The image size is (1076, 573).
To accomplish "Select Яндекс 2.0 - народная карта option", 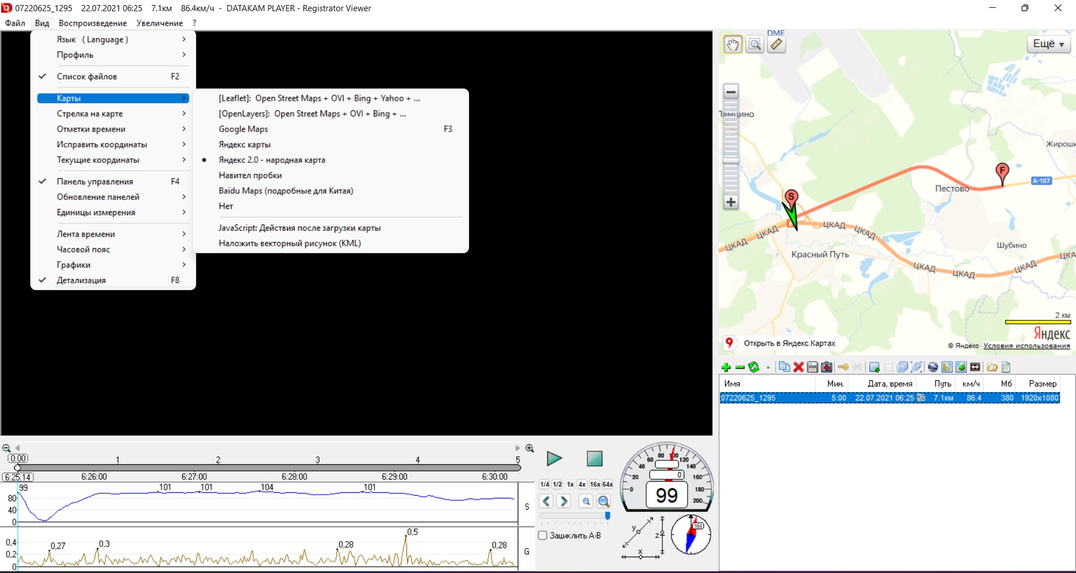I will click(x=272, y=160).
